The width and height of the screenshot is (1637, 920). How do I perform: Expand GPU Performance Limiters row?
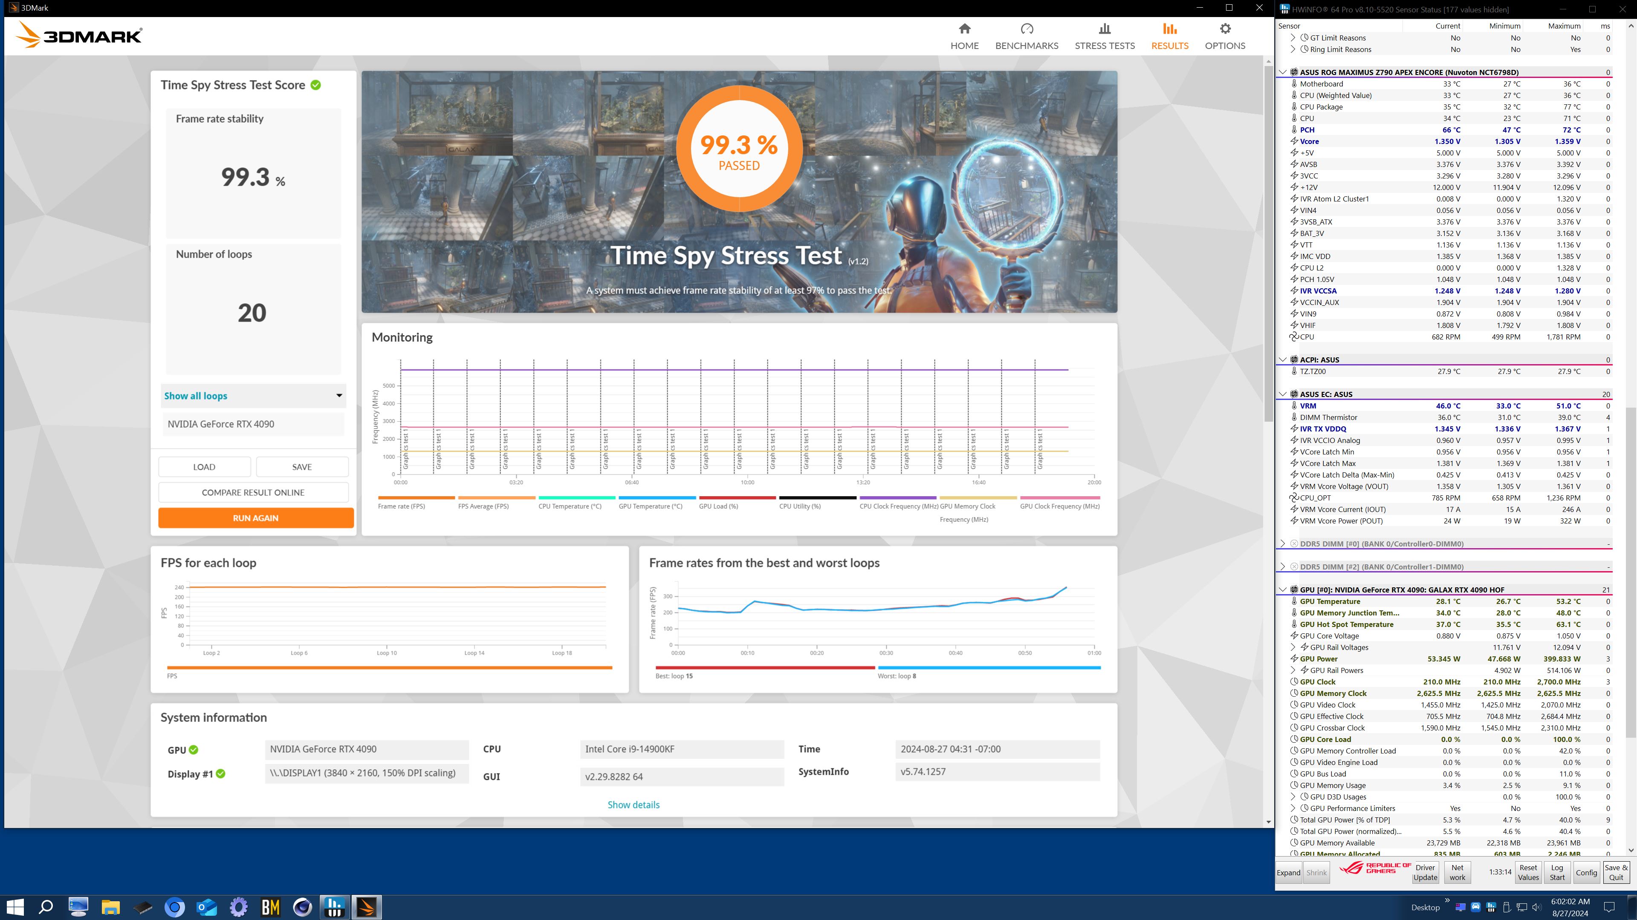point(1293,808)
